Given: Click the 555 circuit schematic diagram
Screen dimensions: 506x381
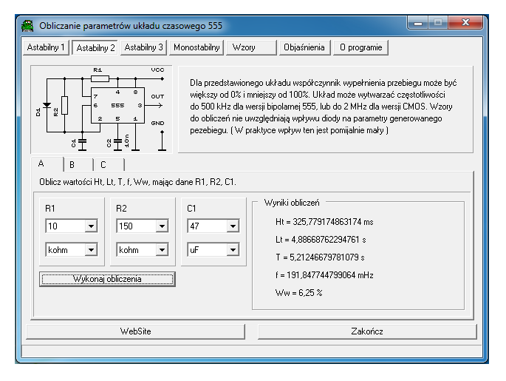Looking at the screenshot, I should click(102, 109).
